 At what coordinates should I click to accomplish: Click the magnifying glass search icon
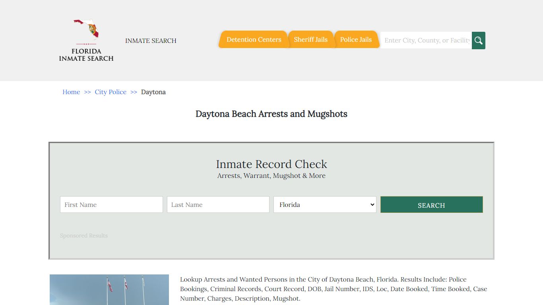coord(479,41)
